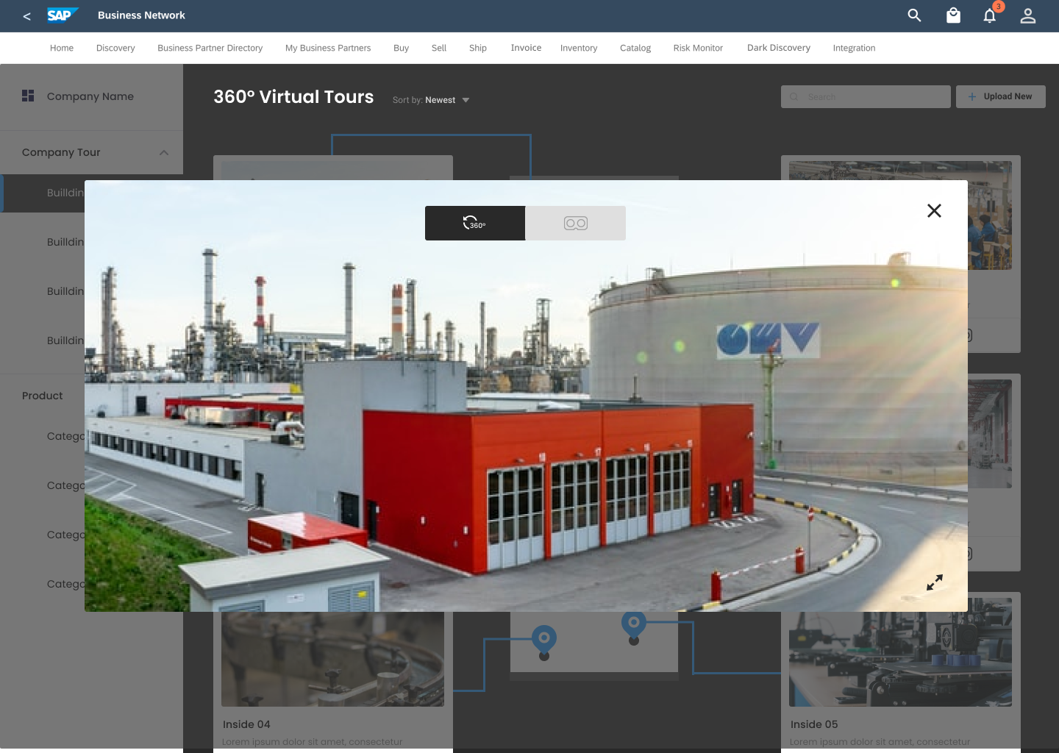This screenshot has width=1059, height=753.
Task: Open the Integration tab
Action: point(854,48)
